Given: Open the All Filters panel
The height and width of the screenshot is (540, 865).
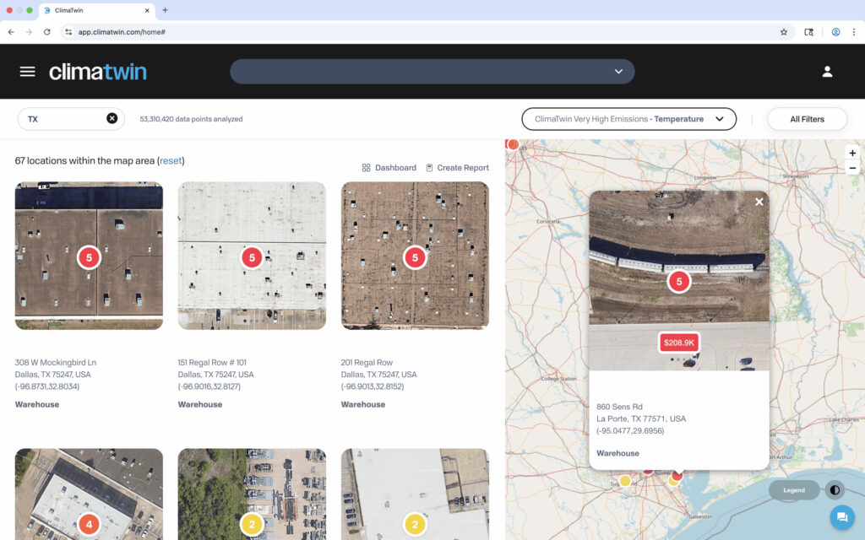Looking at the screenshot, I should (x=807, y=119).
